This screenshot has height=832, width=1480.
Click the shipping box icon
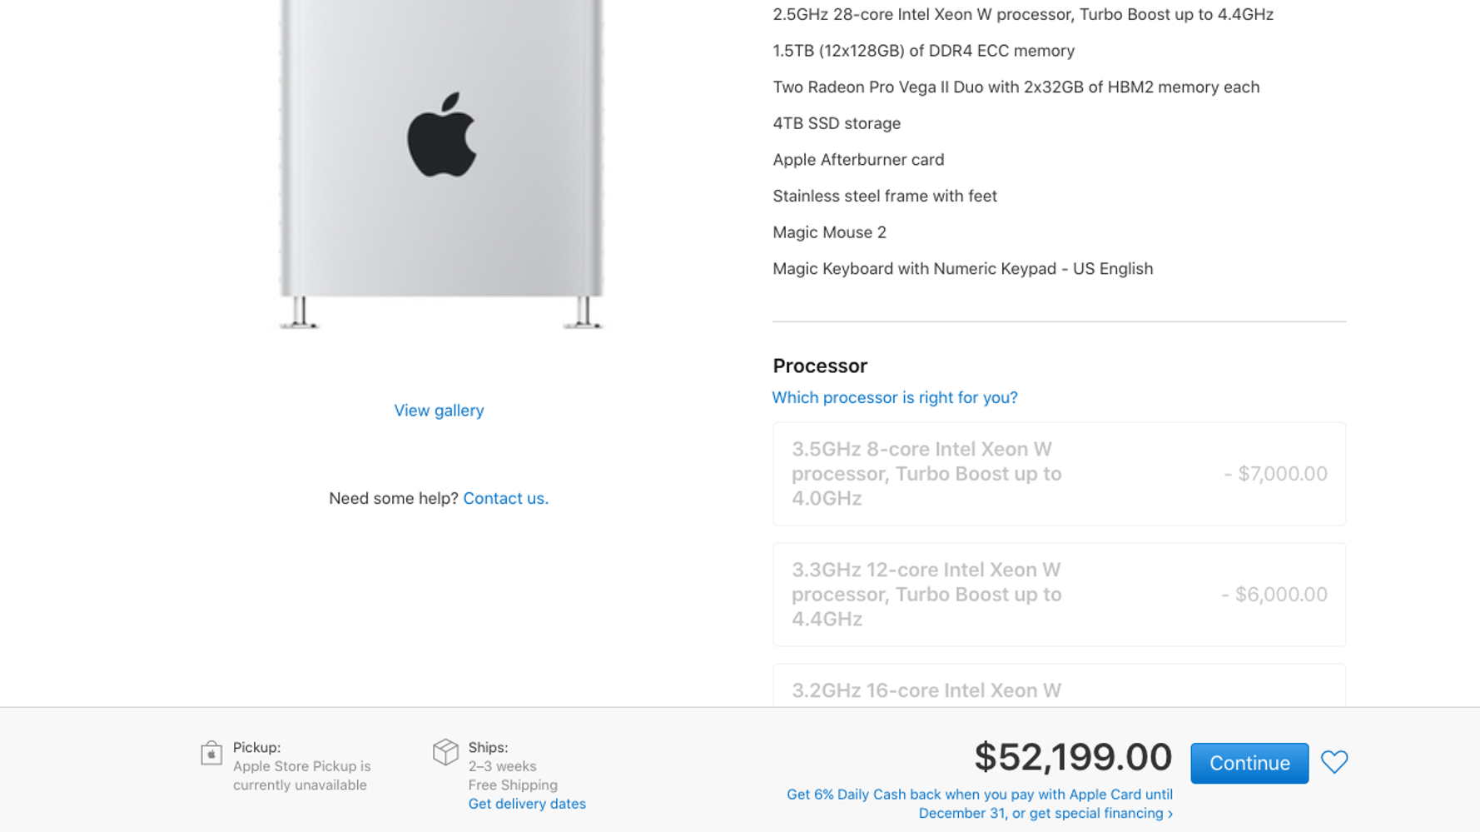445,752
